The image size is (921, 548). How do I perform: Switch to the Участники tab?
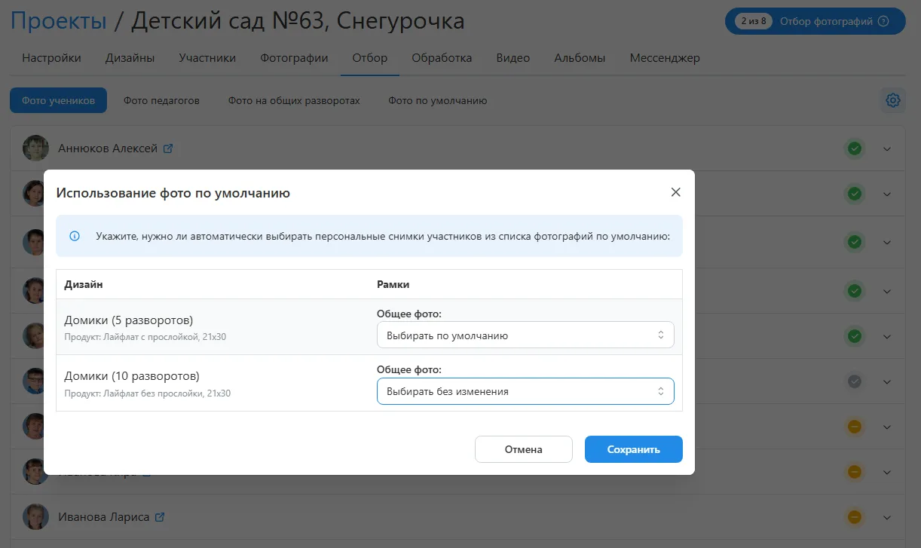pyautogui.click(x=207, y=58)
